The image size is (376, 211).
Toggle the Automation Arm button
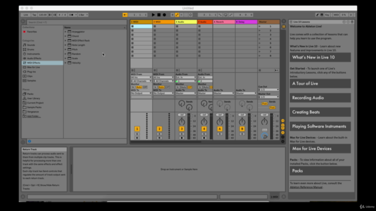177,15
